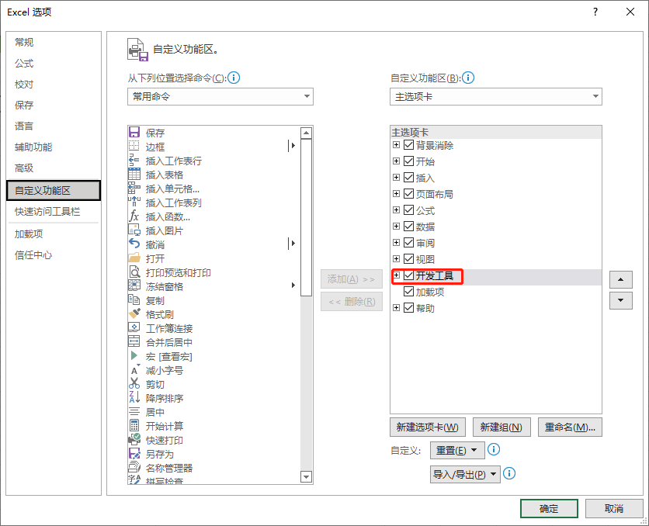Click the 确定 button
This screenshot has height=526, width=649.
pos(549,508)
